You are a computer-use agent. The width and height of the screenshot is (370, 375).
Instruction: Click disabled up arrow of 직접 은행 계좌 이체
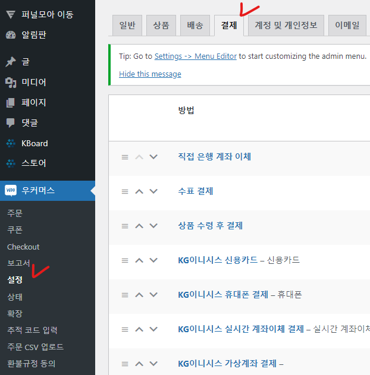click(x=139, y=157)
